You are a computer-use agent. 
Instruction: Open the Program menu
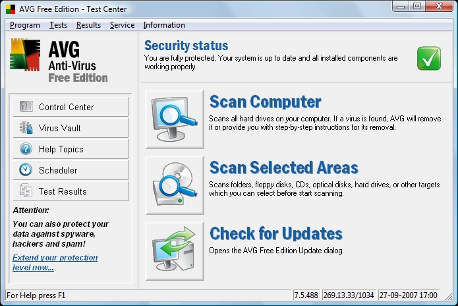pos(25,25)
